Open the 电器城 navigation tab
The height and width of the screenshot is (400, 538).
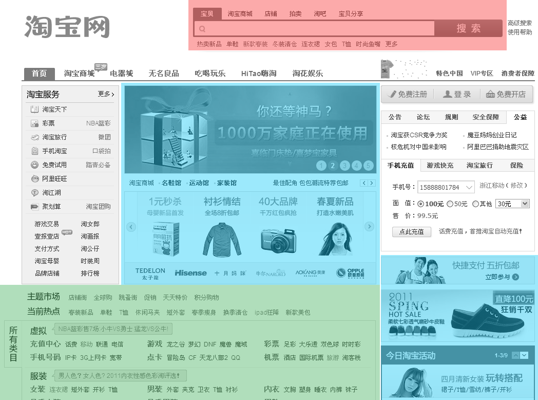pos(122,74)
